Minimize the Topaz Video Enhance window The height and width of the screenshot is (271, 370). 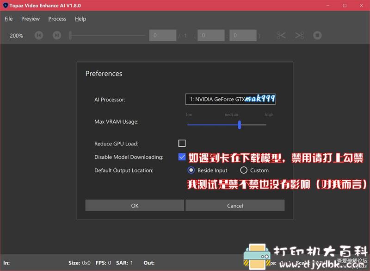pyautogui.click(x=328, y=6)
